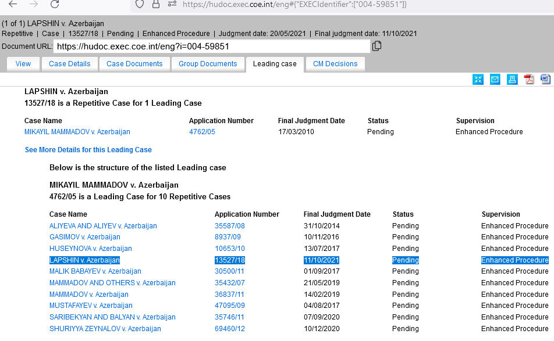Viewport: 554px width, 341px height.
Task: Click date 21/05/2019 in MAMMADOV AND OTHERS row
Action: click(321, 282)
